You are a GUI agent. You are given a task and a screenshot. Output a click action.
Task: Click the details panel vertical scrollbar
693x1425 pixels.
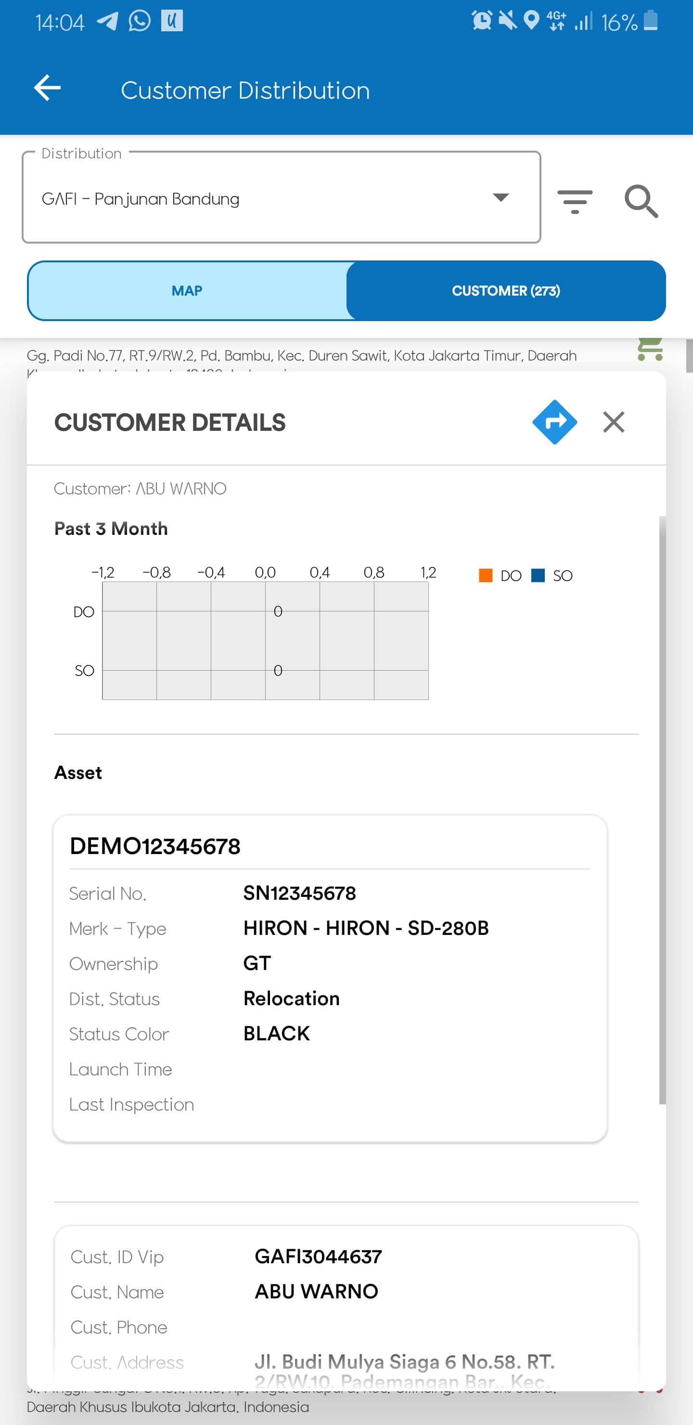coord(662,810)
